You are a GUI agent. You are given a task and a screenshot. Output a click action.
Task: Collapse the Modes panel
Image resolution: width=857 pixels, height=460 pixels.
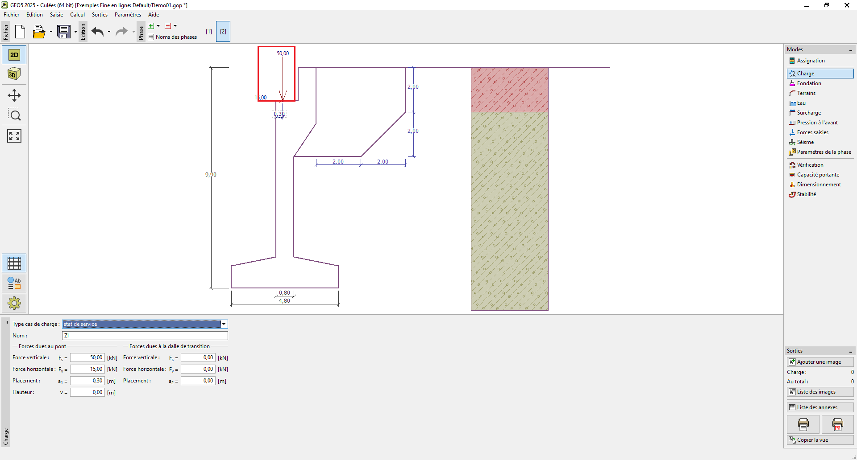click(851, 50)
